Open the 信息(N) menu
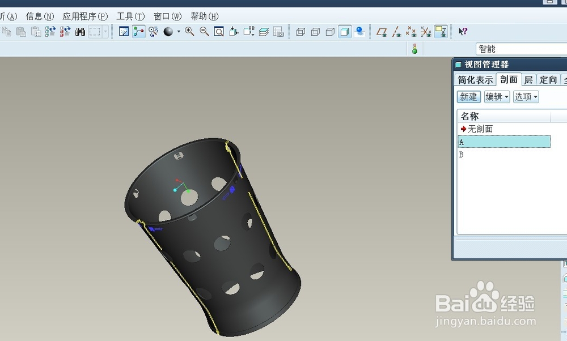Screen dimensions: 567x341 pyautogui.click(x=40, y=16)
